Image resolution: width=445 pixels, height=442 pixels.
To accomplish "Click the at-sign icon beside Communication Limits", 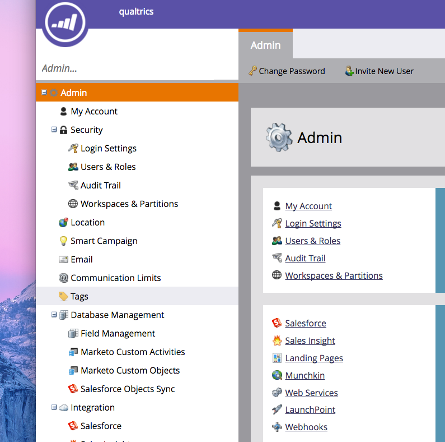I will [63, 278].
